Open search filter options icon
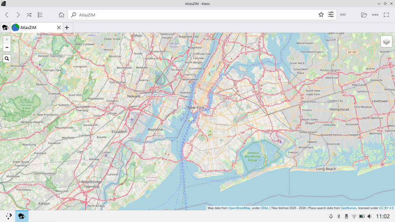The image size is (395, 222). coord(331,15)
